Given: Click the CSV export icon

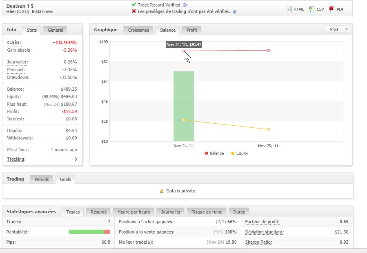Looking at the screenshot, I should pyautogui.click(x=312, y=9).
